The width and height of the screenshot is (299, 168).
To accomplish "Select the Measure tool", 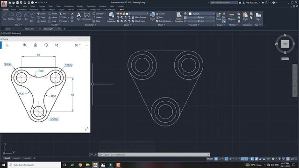I will tap(232, 16).
